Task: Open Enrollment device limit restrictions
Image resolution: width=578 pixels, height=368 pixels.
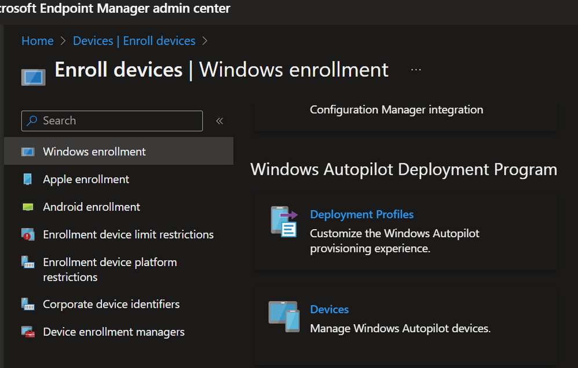Action: click(119, 235)
